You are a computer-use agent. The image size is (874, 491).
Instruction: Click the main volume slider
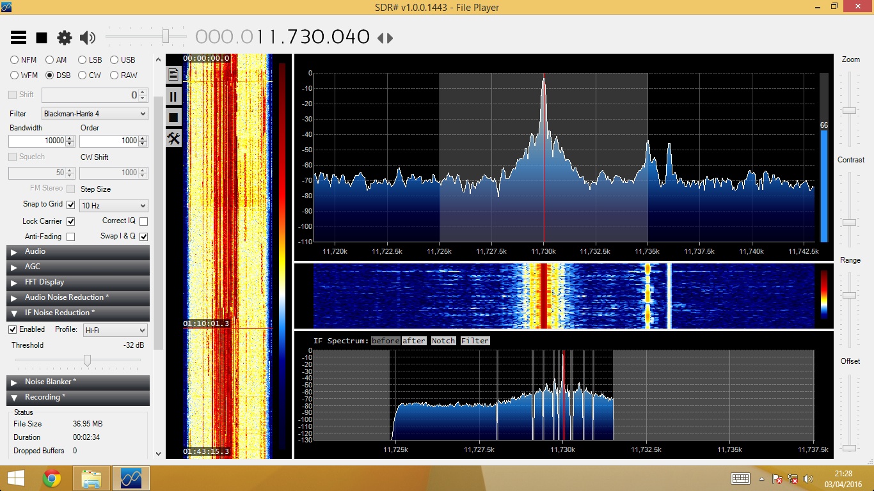pos(147,36)
